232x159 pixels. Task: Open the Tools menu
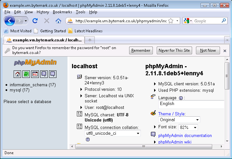80,12
